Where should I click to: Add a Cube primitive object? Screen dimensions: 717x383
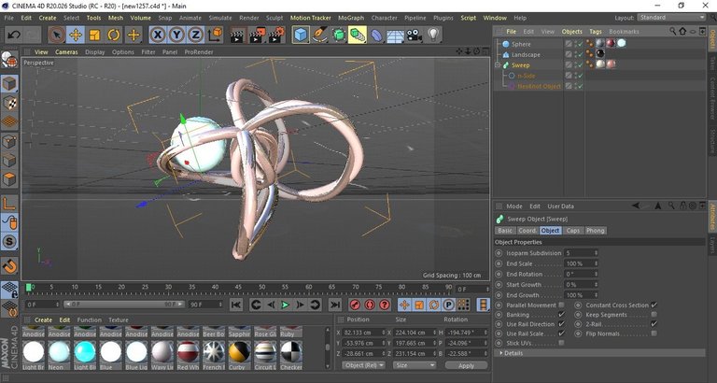(x=301, y=35)
